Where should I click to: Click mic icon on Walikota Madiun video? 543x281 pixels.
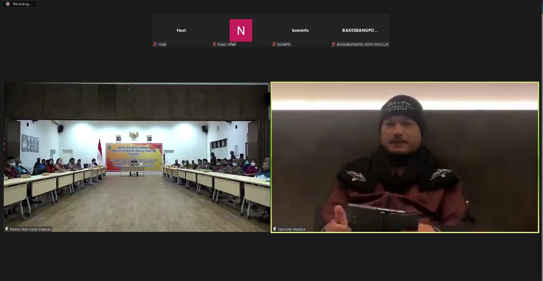pos(274,229)
